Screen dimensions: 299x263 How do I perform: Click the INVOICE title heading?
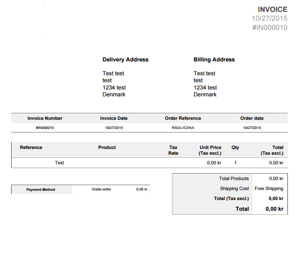(x=272, y=10)
